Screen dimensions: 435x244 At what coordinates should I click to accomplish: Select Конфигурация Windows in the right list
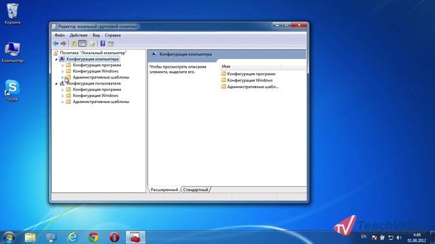click(x=247, y=80)
